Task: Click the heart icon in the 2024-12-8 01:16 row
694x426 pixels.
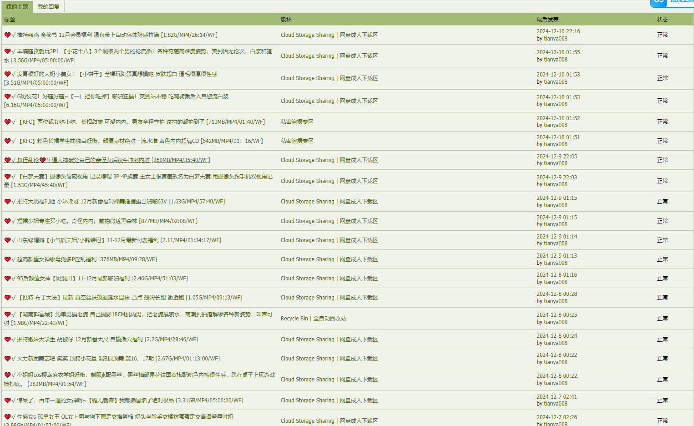Action: [x=7, y=279]
